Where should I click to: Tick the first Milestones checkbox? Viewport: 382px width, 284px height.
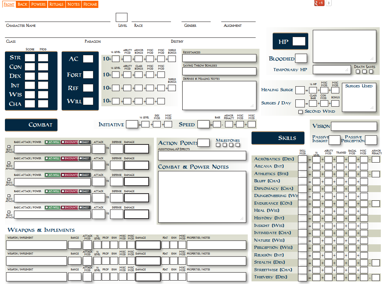coord(218,145)
